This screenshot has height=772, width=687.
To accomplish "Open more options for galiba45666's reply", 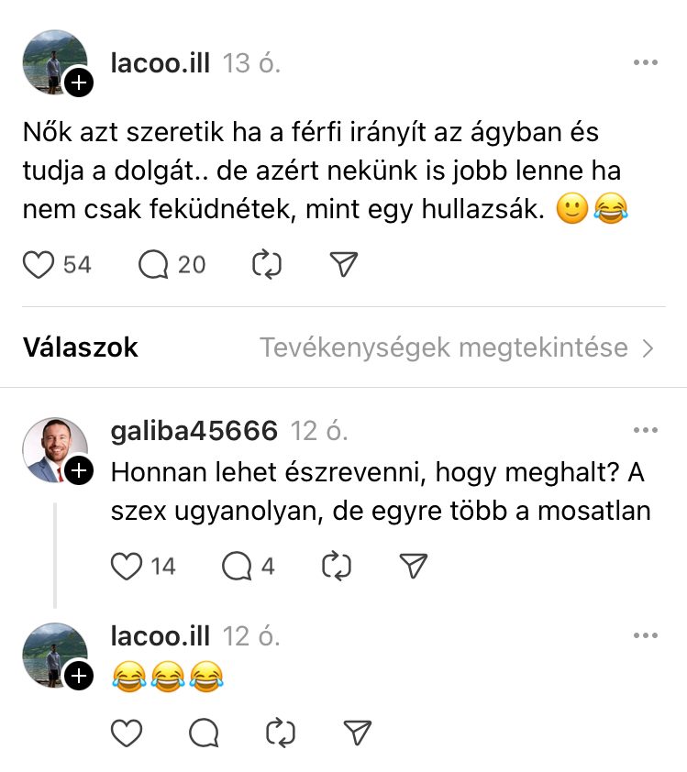I will pos(646,430).
